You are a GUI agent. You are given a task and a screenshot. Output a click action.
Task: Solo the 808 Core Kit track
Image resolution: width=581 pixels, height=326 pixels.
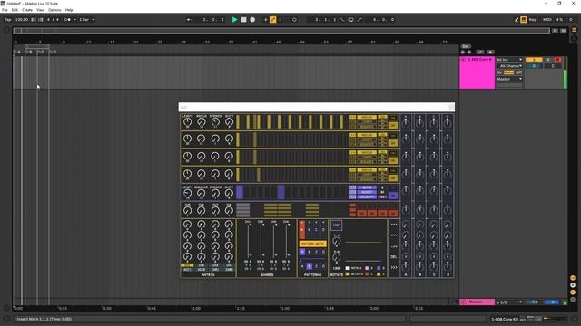[548, 60]
